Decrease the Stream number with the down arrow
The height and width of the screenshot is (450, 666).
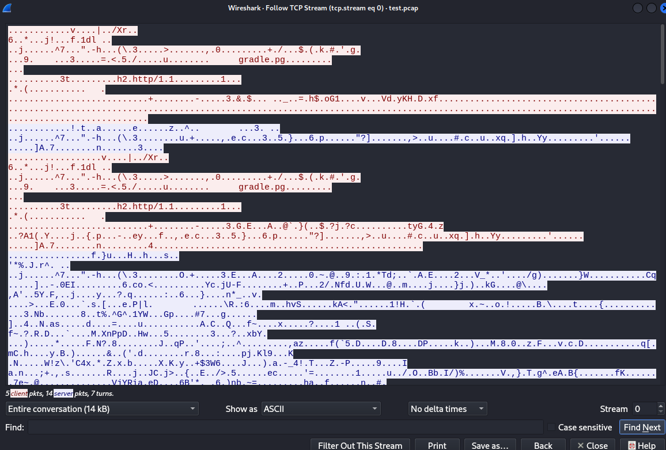(660, 412)
